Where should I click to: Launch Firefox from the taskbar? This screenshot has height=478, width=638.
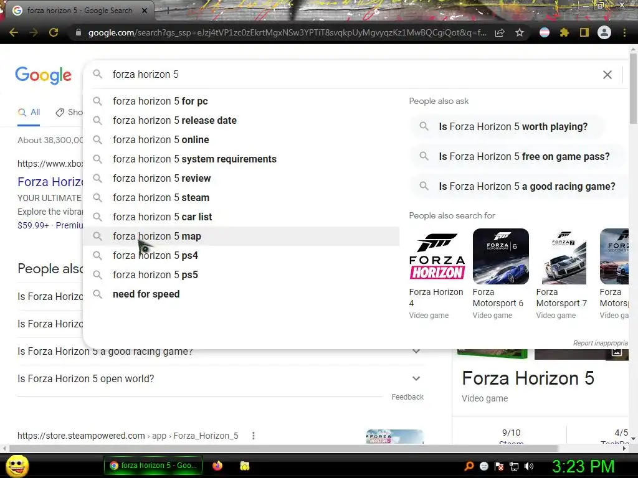tap(217, 466)
